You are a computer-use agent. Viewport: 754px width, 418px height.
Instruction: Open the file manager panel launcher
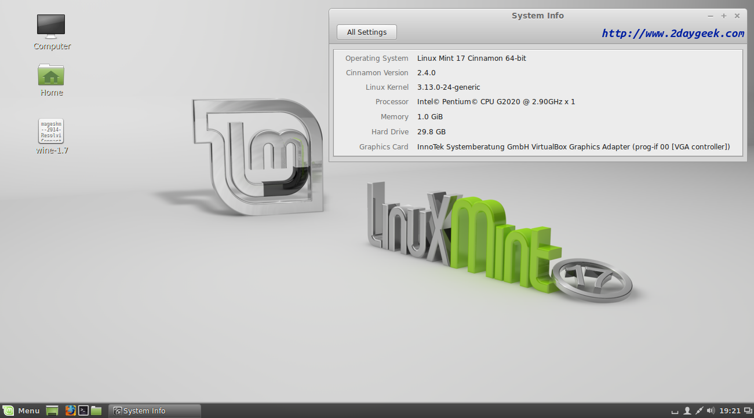(96, 410)
